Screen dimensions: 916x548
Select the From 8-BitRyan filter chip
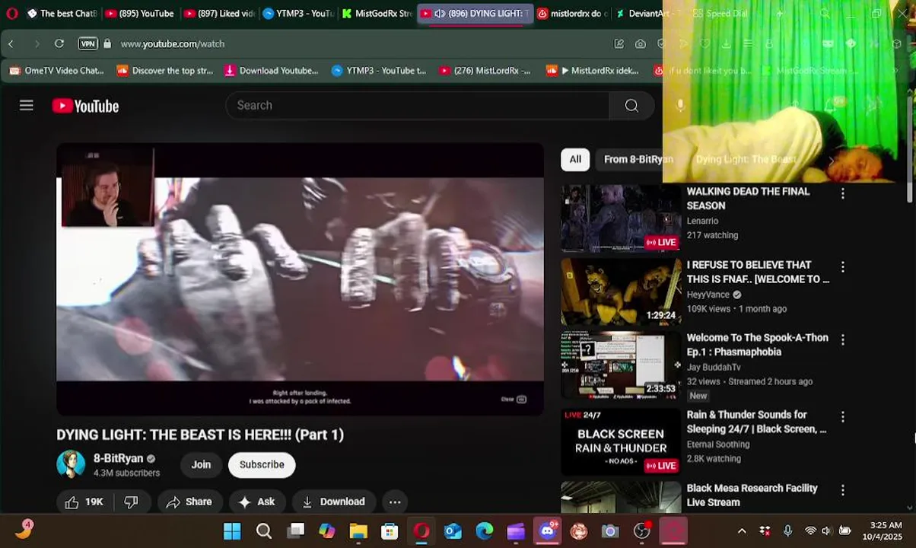click(638, 159)
